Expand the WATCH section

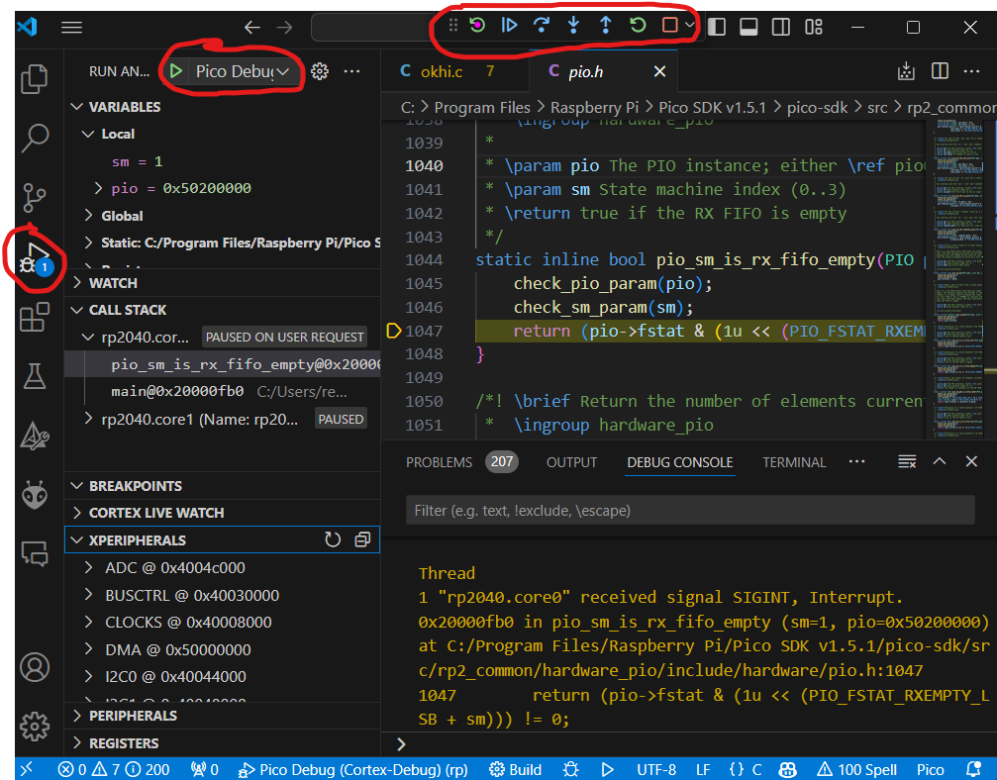click(x=77, y=282)
